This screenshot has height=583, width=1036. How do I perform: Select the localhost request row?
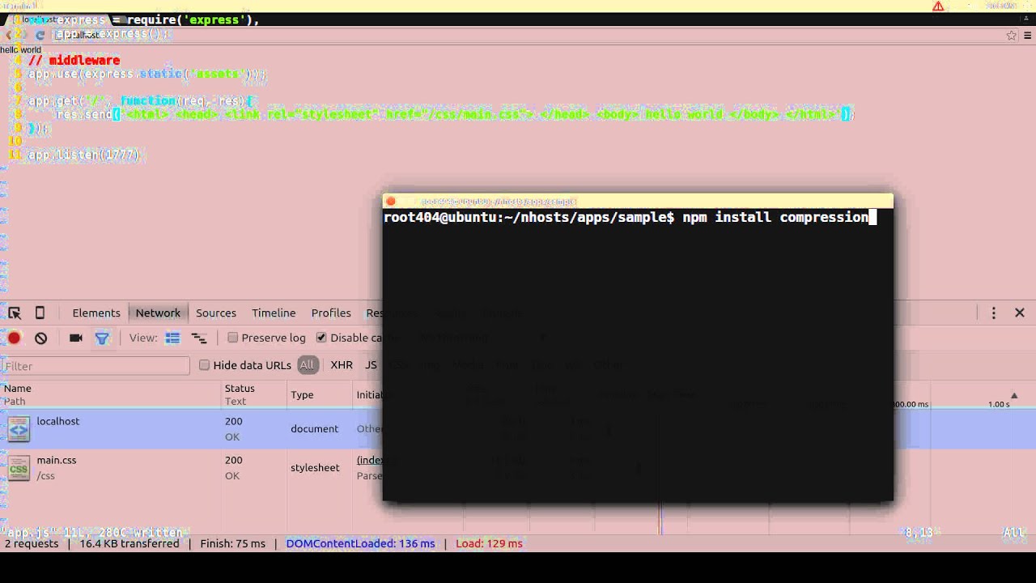[x=518, y=428]
